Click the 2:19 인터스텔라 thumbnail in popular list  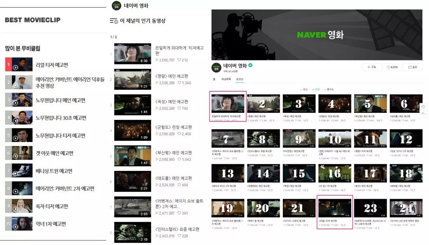point(132,232)
